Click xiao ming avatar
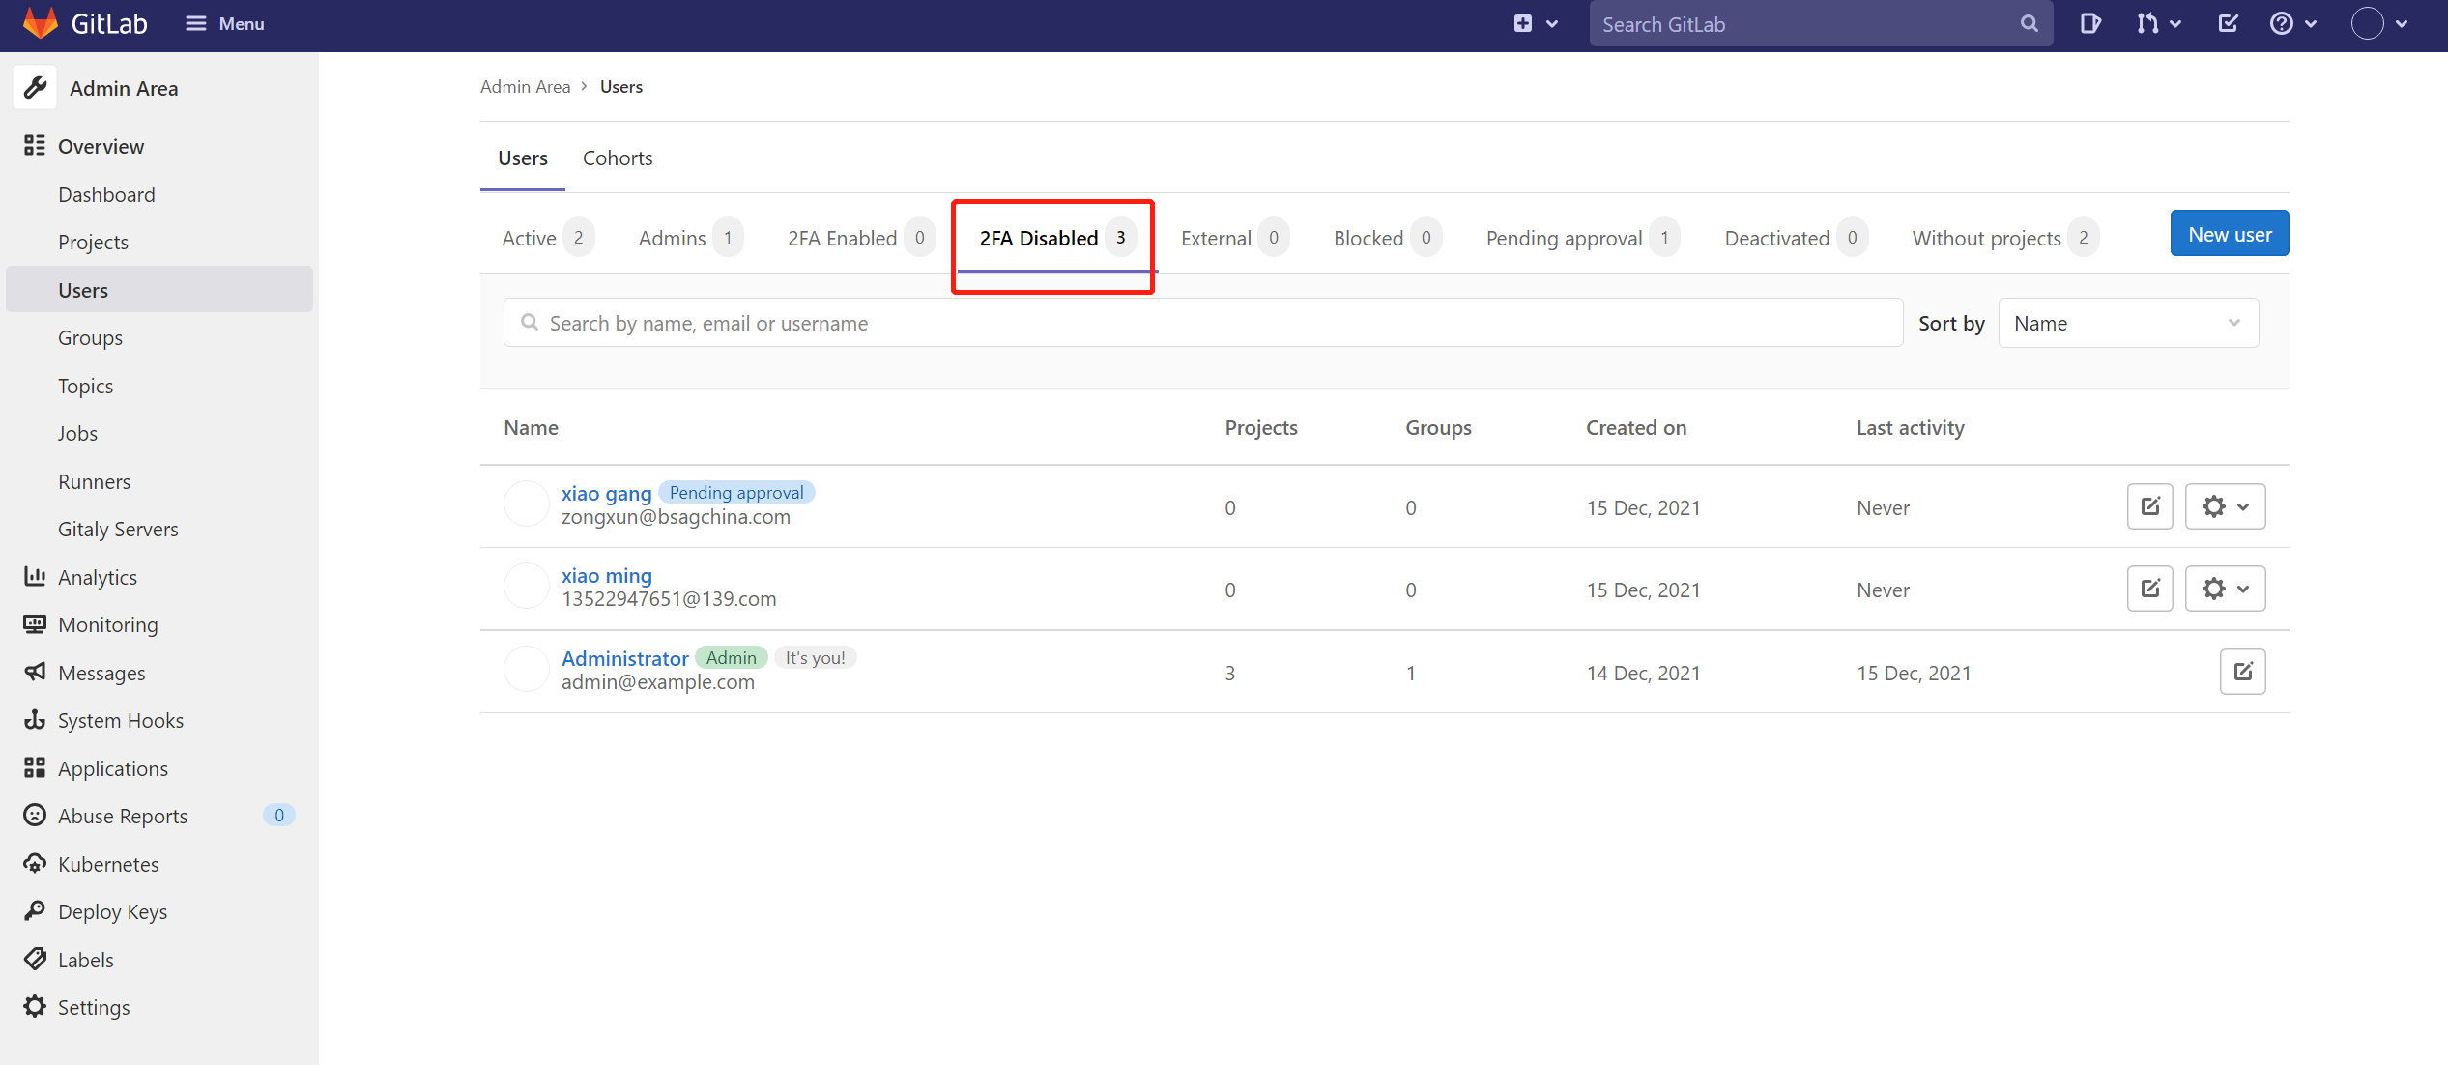Viewport: 2448px width, 1065px height. click(527, 586)
